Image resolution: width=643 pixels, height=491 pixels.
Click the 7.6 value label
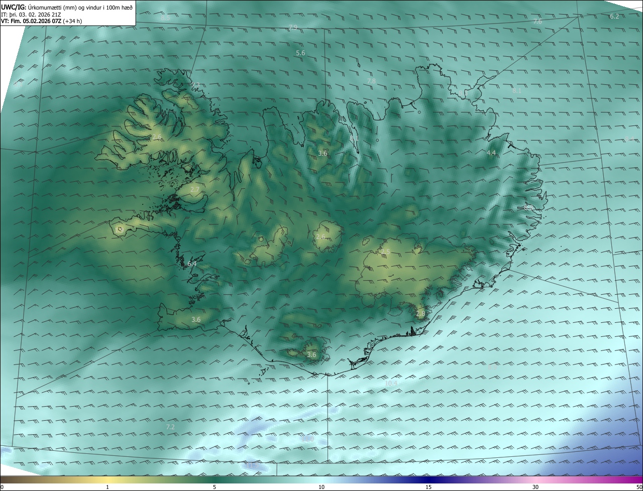(538, 22)
